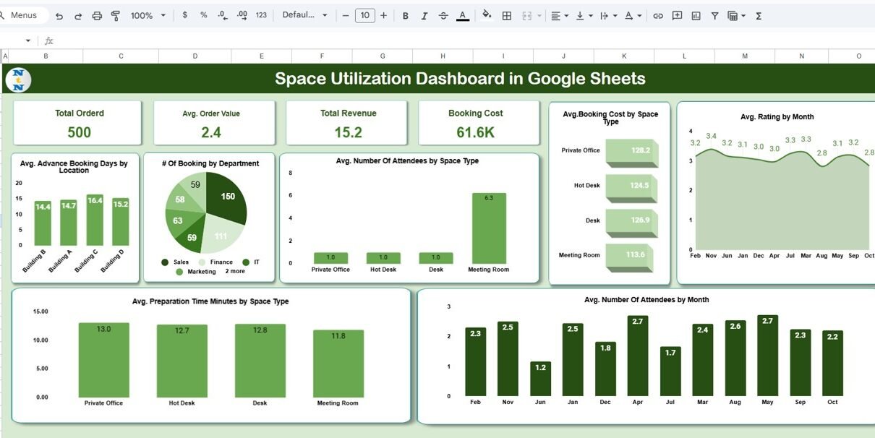
Task: Click the font size input field
Action: pos(364,16)
